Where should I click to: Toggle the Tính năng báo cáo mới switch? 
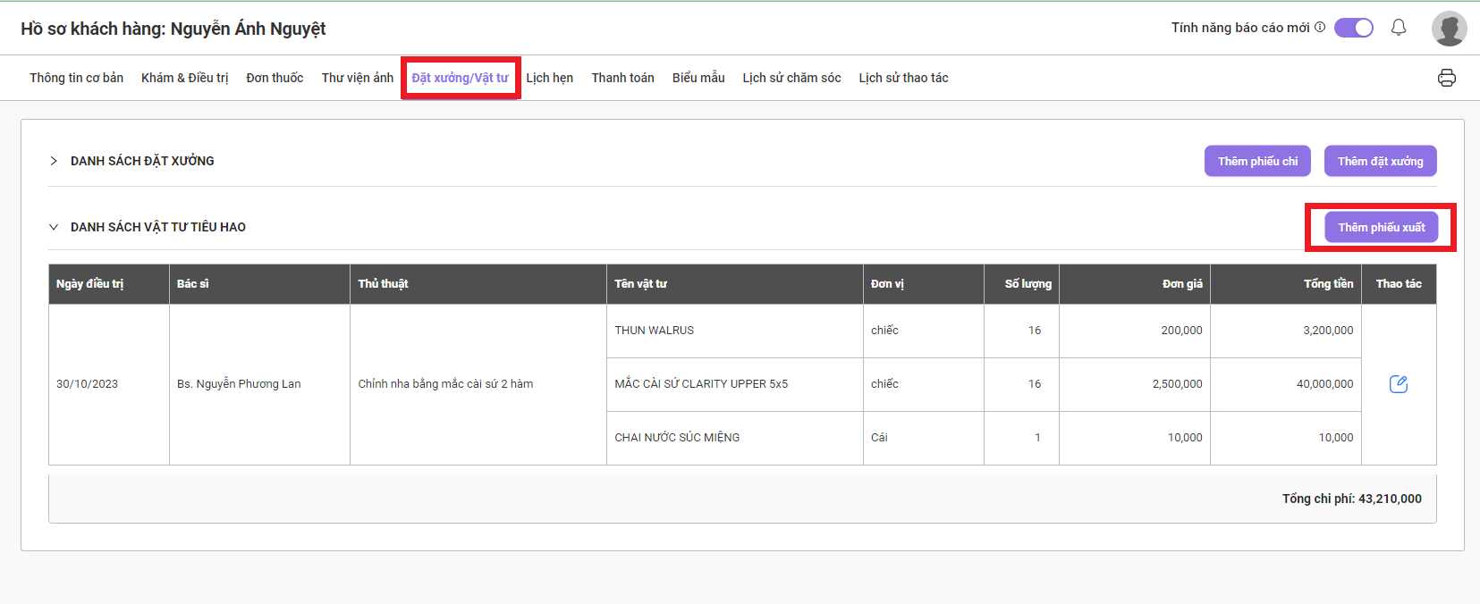click(x=1354, y=28)
